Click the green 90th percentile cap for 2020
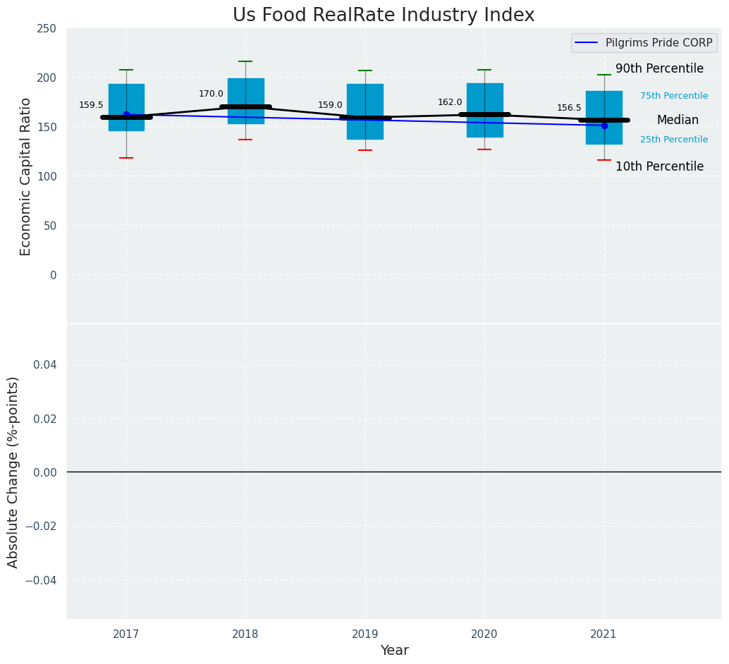This screenshot has width=729, height=664. coord(484,70)
